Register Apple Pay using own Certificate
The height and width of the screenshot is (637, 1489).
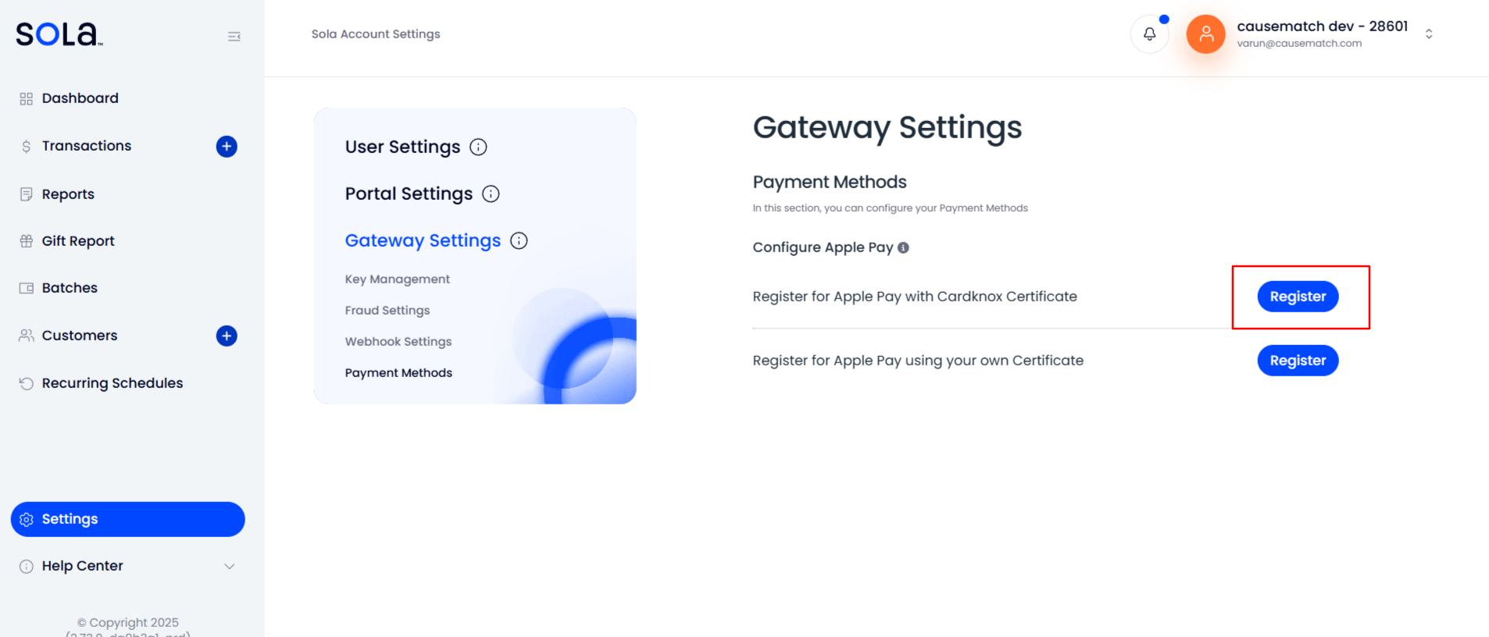pos(1298,361)
